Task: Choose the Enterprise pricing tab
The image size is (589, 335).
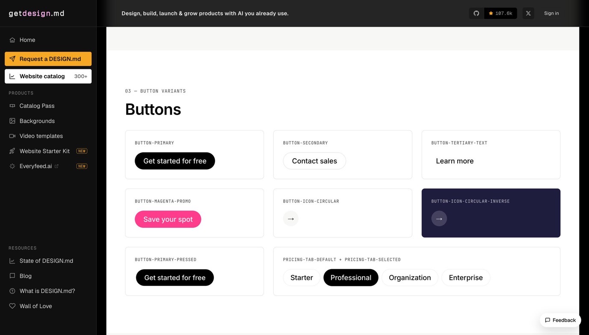Action: pyautogui.click(x=466, y=278)
